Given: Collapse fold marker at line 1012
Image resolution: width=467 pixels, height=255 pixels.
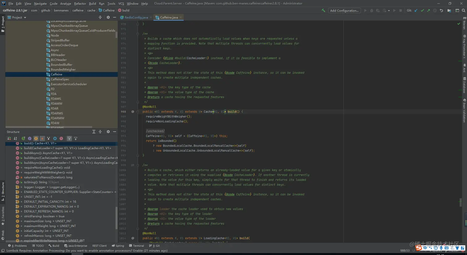Looking at the screenshot, I should tap(138, 228).
